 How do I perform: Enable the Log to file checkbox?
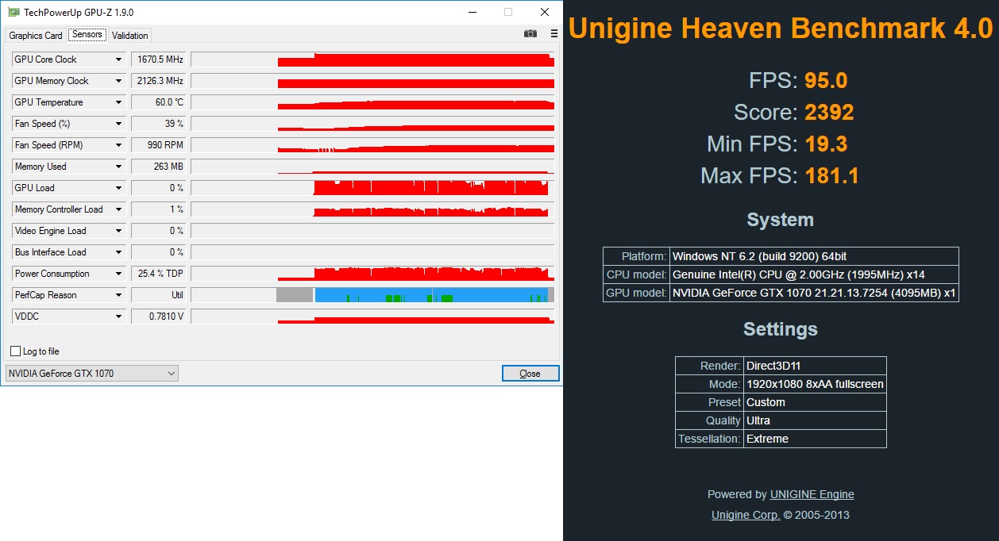16,351
